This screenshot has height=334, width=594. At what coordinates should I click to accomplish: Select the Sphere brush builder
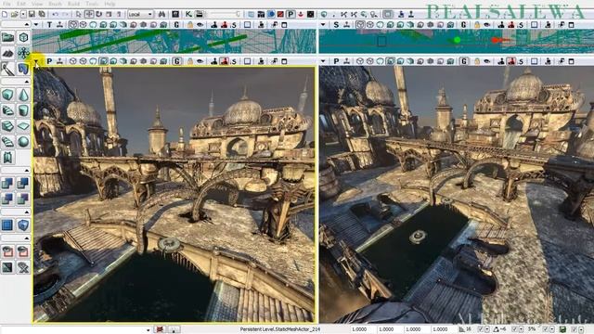[23, 142]
